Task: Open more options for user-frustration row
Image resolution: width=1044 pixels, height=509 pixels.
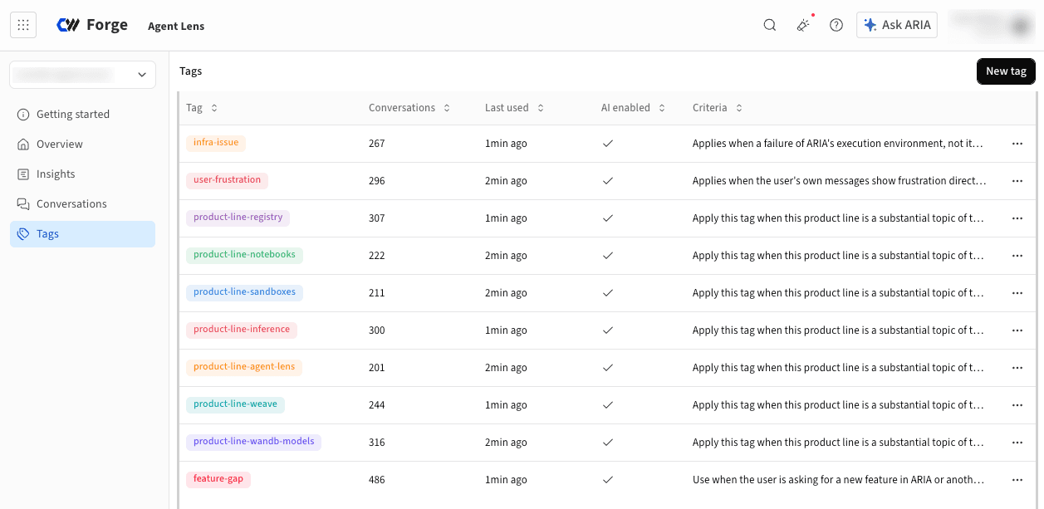Action: pyautogui.click(x=1017, y=181)
